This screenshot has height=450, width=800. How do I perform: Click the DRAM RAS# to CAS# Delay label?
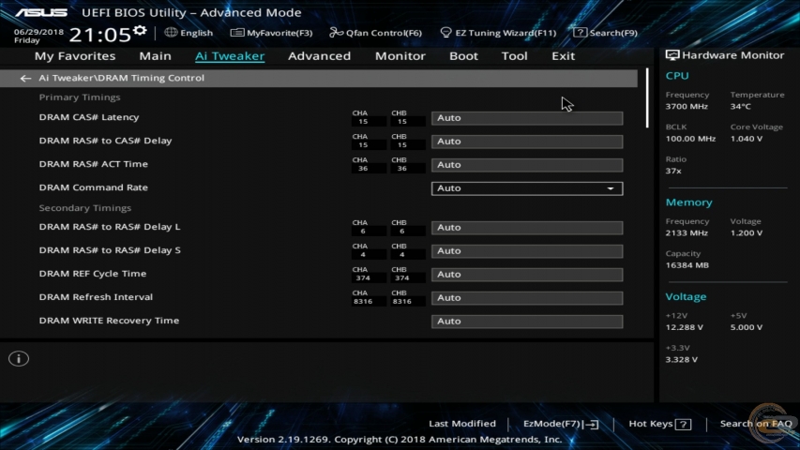[x=105, y=141]
